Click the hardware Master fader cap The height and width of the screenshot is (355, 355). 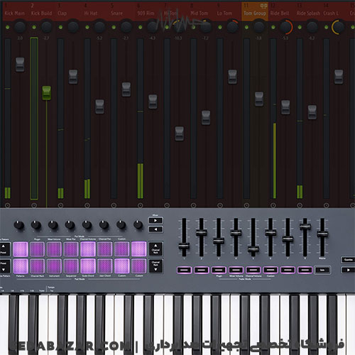pos(322,234)
